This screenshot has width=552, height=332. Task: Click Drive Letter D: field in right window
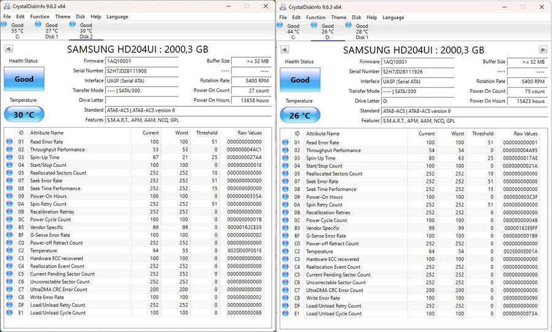[418, 101]
